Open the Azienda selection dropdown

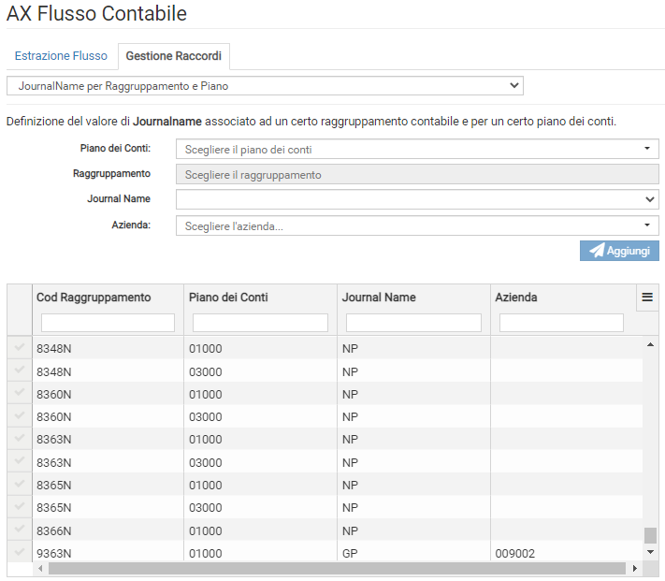pos(417,225)
